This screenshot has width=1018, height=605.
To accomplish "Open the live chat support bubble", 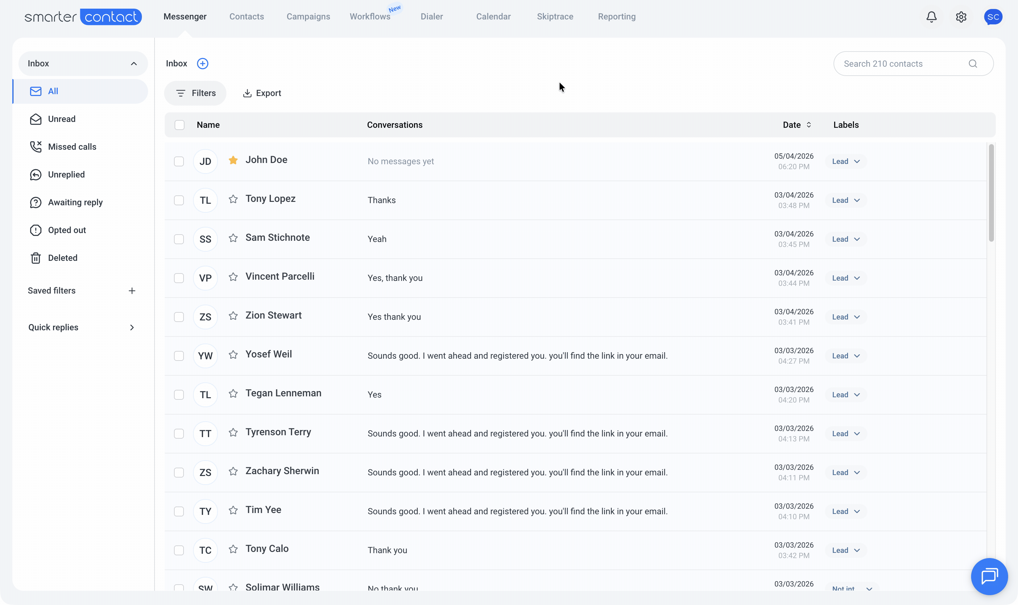I will click(989, 577).
